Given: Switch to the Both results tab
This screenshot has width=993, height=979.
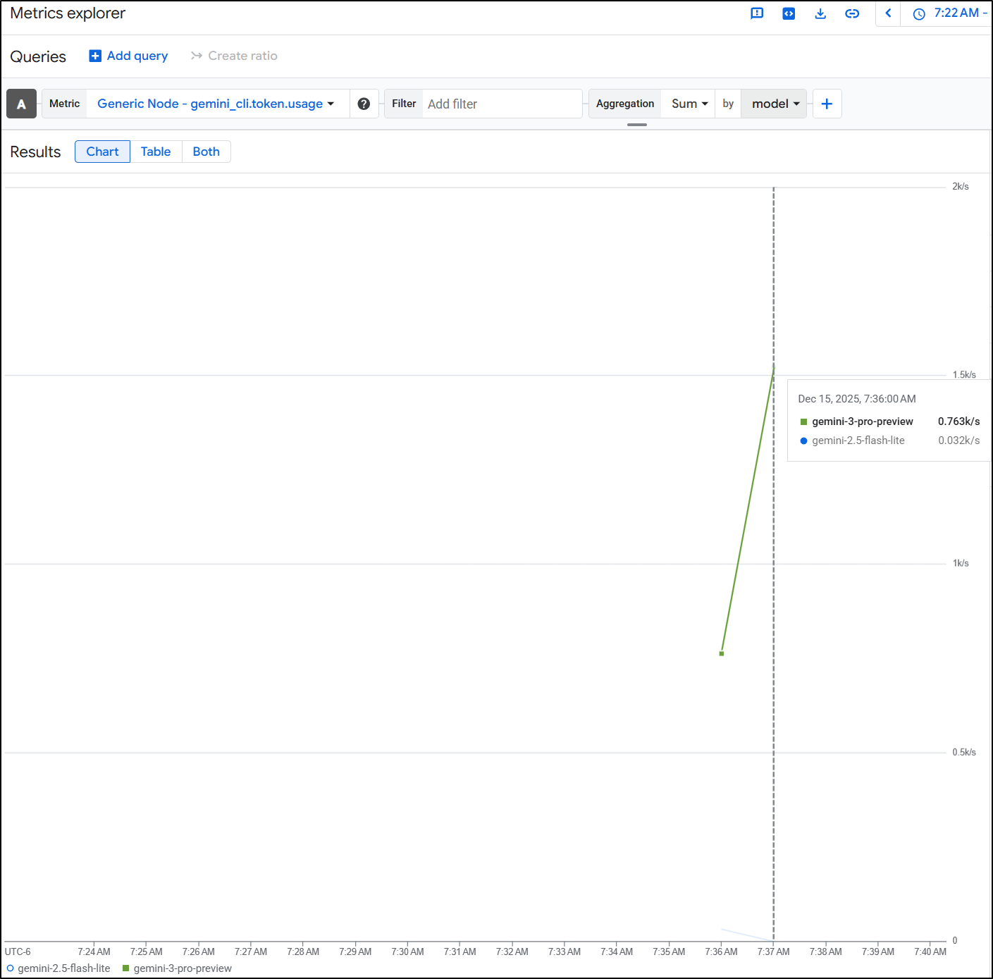Looking at the screenshot, I should (x=206, y=152).
